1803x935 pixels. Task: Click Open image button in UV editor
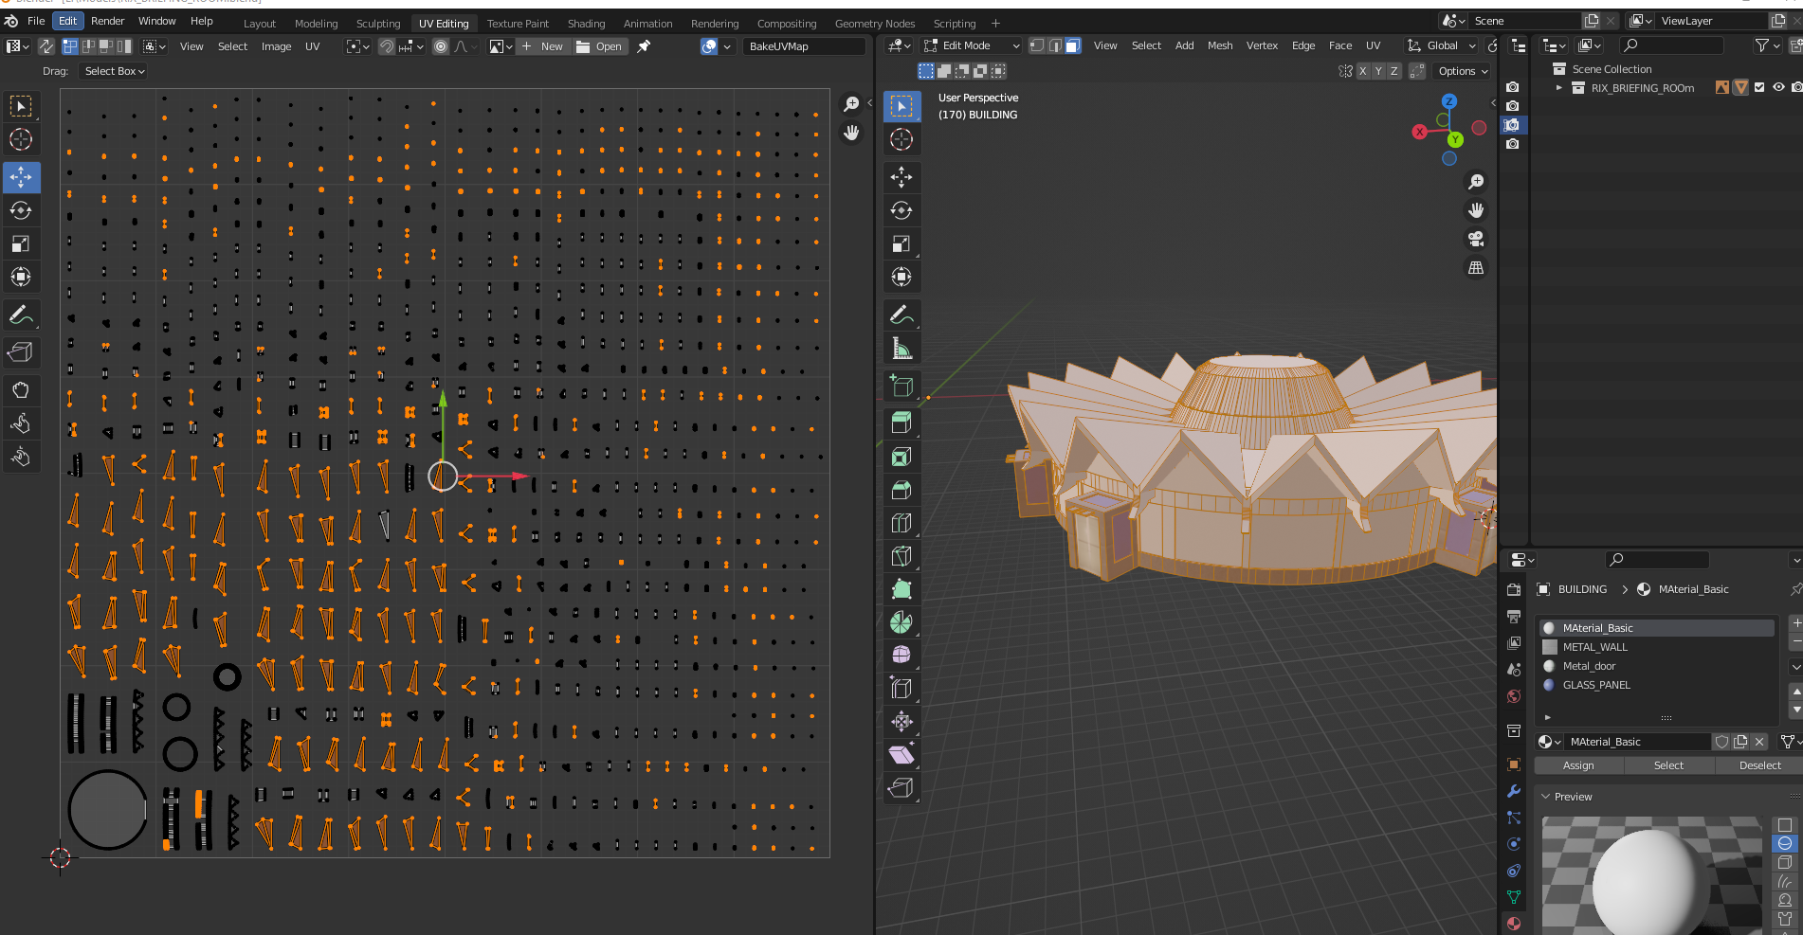coord(599,46)
